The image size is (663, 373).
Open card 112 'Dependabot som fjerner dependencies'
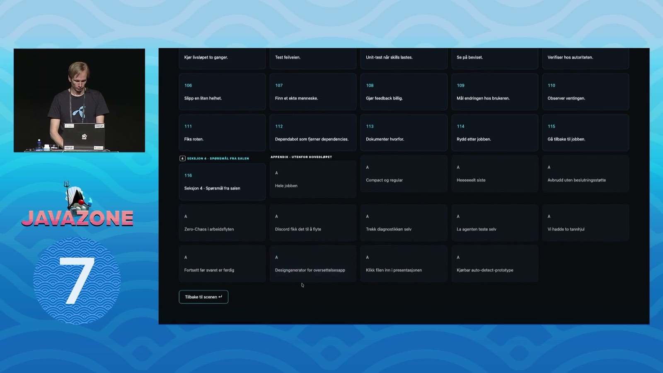[313, 133]
